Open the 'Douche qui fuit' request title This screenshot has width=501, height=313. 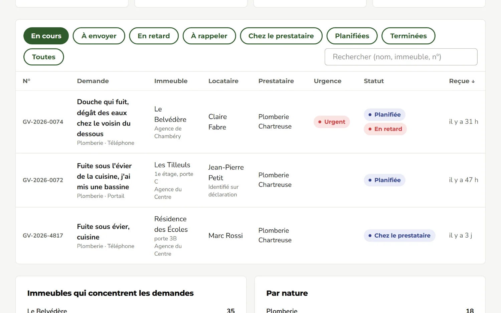click(104, 118)
